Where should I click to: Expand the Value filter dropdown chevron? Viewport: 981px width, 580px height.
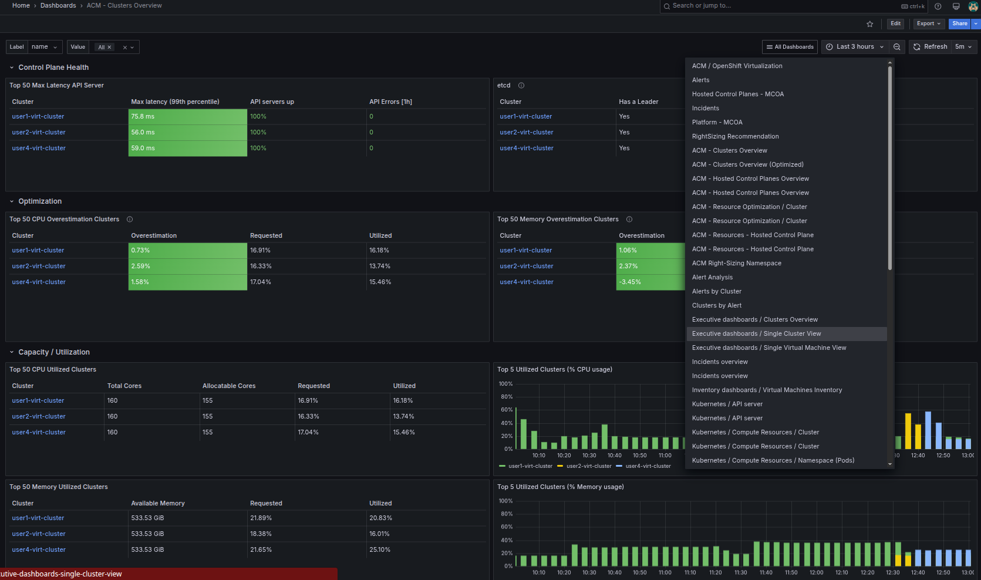pos(132,48)
